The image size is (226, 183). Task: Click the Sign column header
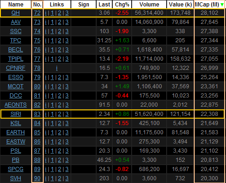[x=84, y=5]
